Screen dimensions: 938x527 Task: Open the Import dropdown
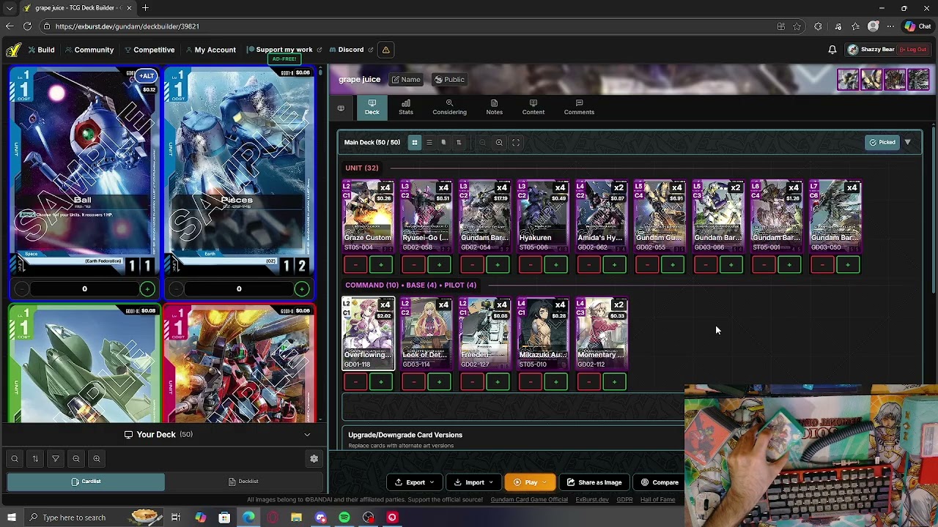tap(474, 482)
